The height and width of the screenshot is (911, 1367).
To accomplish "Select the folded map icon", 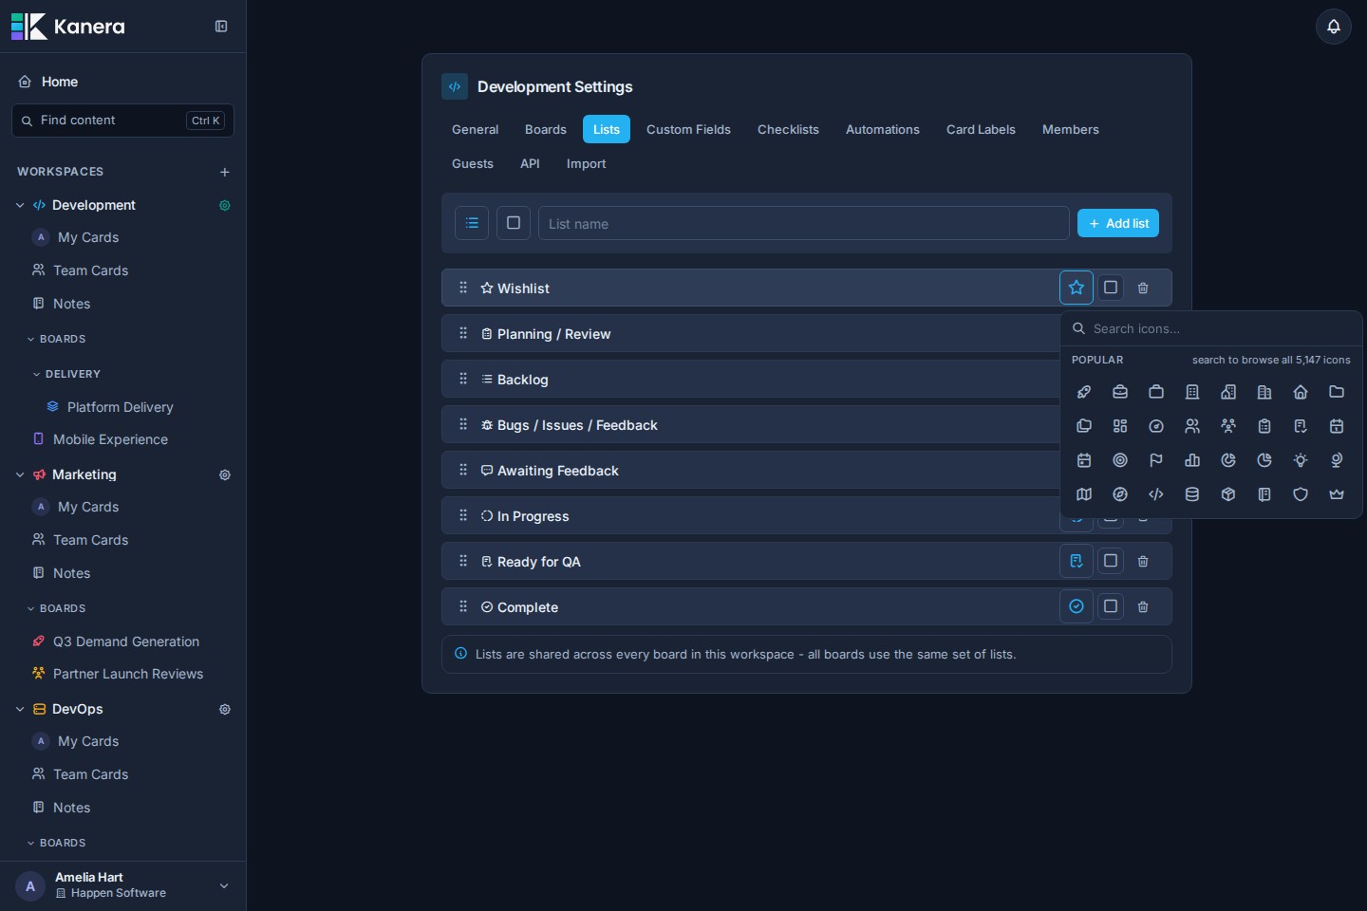I will 1084,494.
